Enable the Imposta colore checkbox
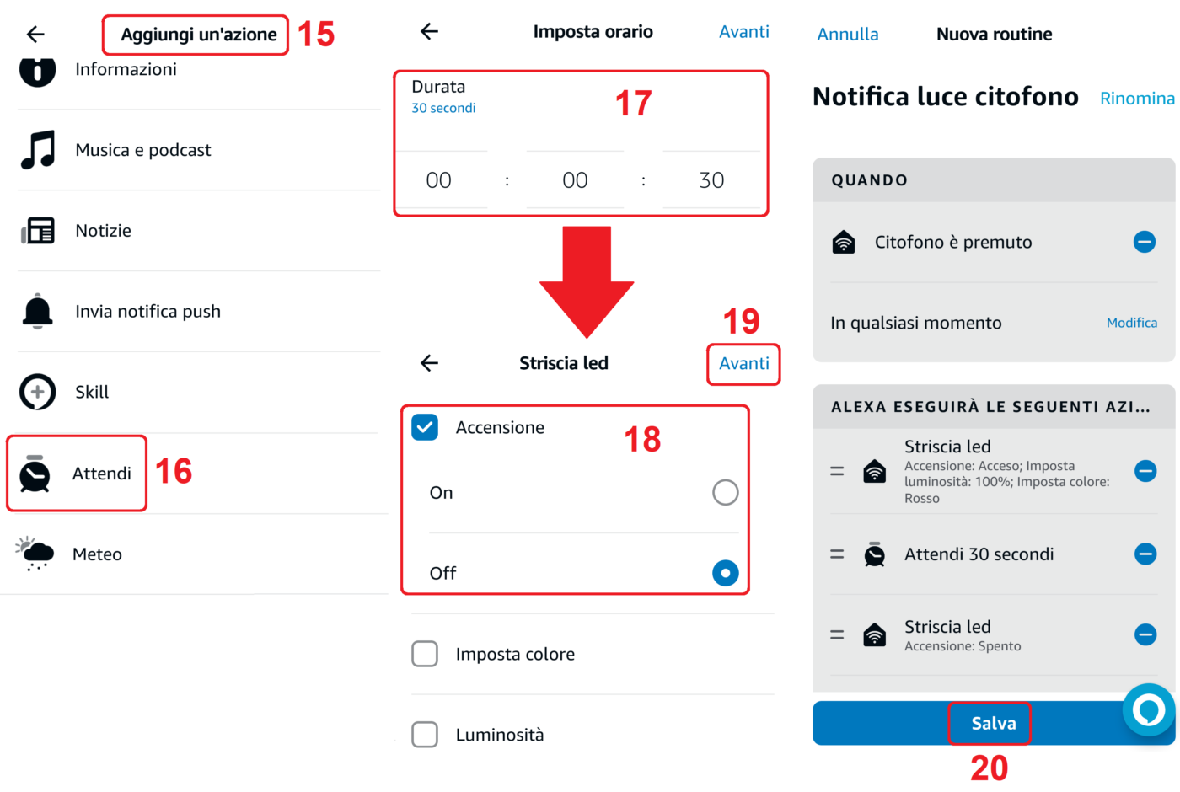 tap(425, 654)
